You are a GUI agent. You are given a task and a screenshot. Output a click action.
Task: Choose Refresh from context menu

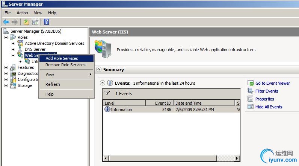pyautogui.click(x=66, y=84)
